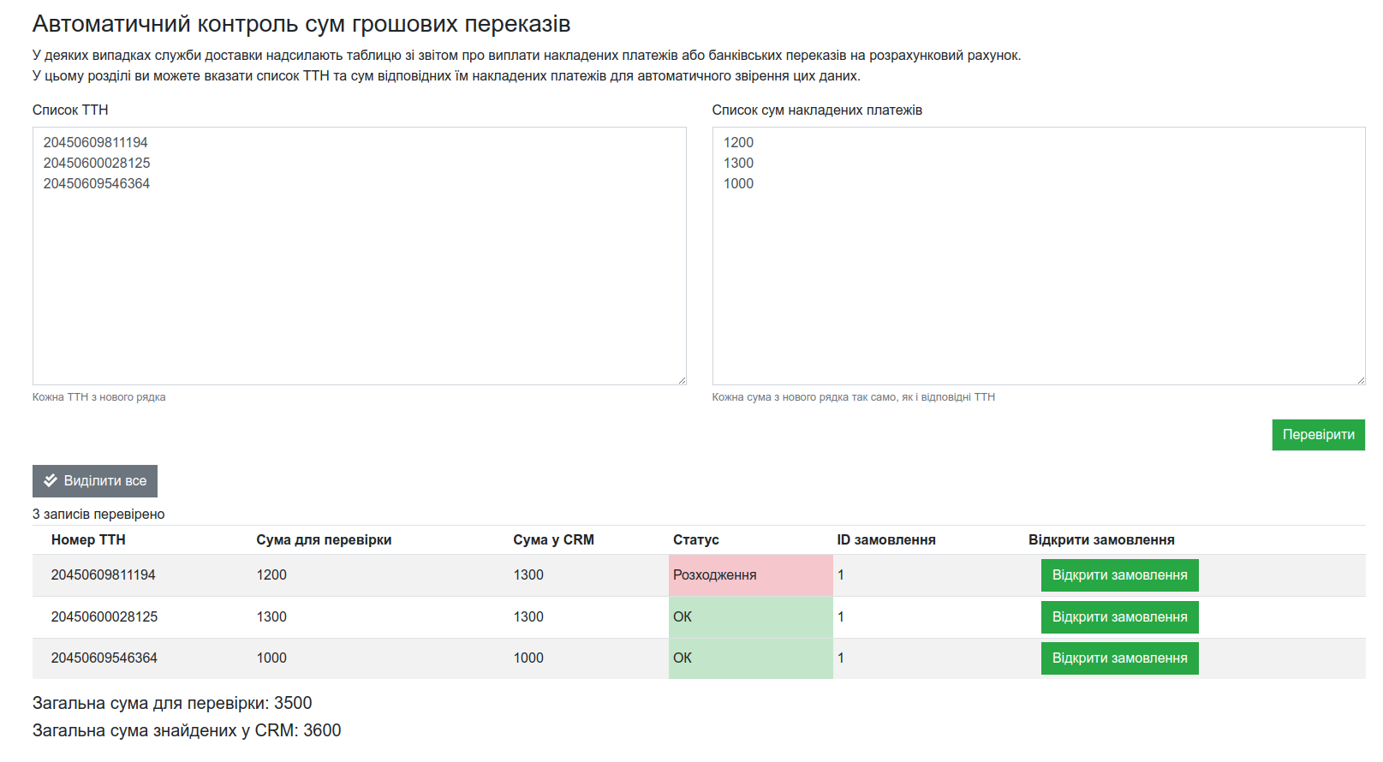Click the ID замовлення column header
The height and width of the screenshot is (762, 1383).
coord(885,540)
